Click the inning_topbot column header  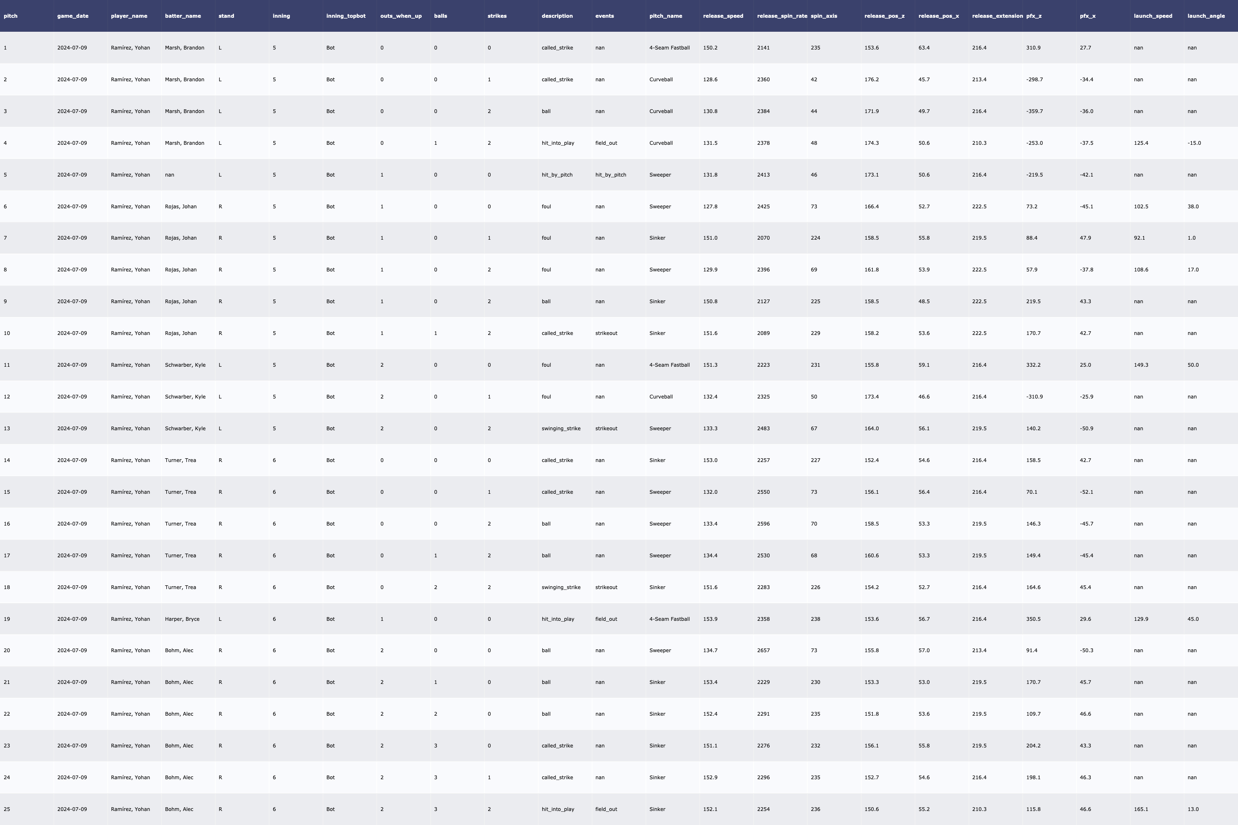[345, 16]
